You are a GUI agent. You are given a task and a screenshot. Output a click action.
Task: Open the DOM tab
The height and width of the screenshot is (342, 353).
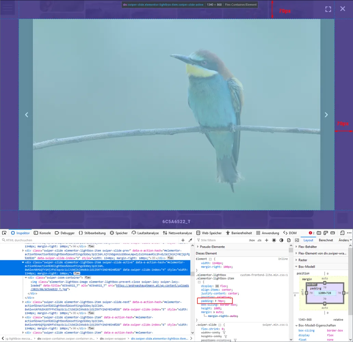290,233
